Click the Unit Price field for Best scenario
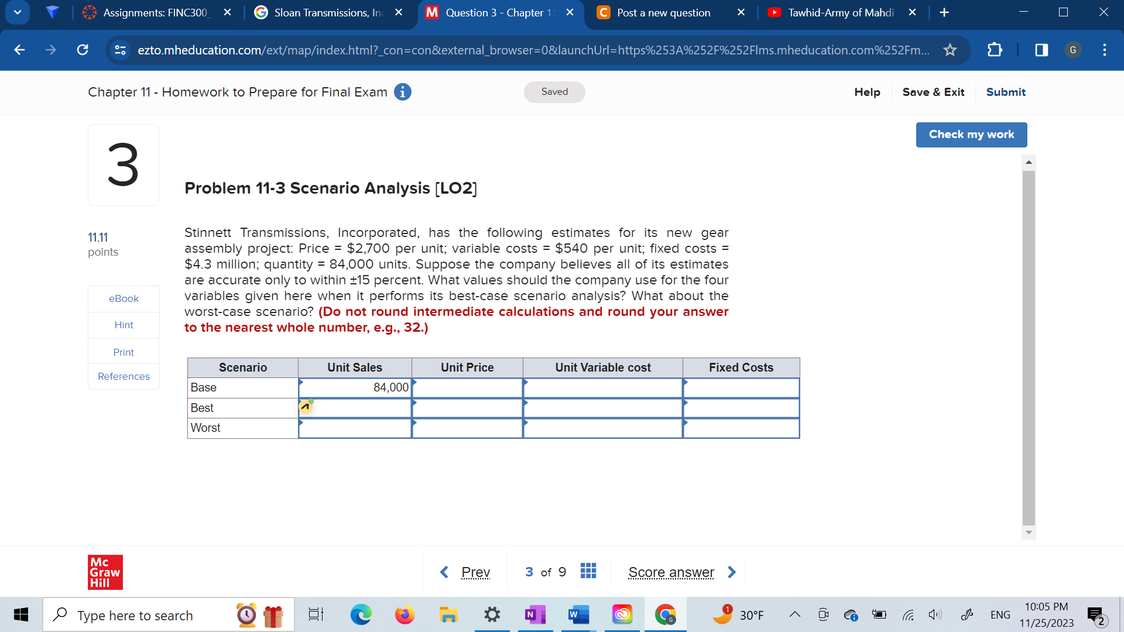The image size is (1124, 632). click(467, 408)
